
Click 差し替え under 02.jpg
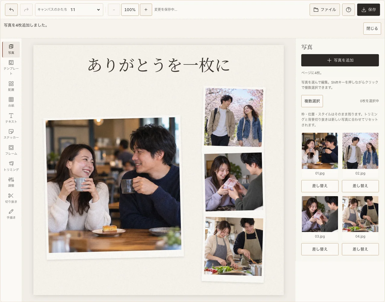(x=360, y=186)
